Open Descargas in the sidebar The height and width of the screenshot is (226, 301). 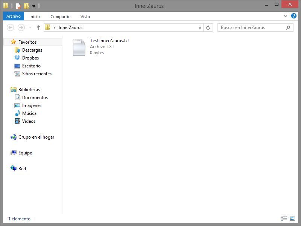click(32, 50)
